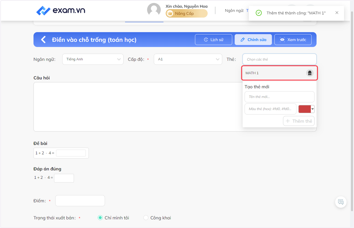Click the Xin chào, Nguyễn Hoa greeting
354x228 pixels.
186,6
